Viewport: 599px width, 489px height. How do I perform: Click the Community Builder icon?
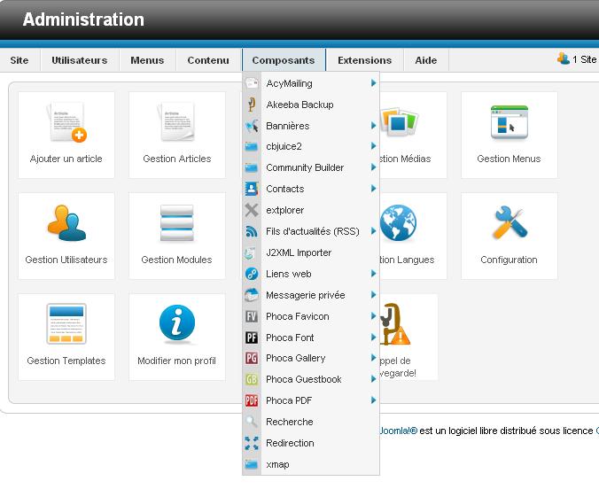point(252,167)
